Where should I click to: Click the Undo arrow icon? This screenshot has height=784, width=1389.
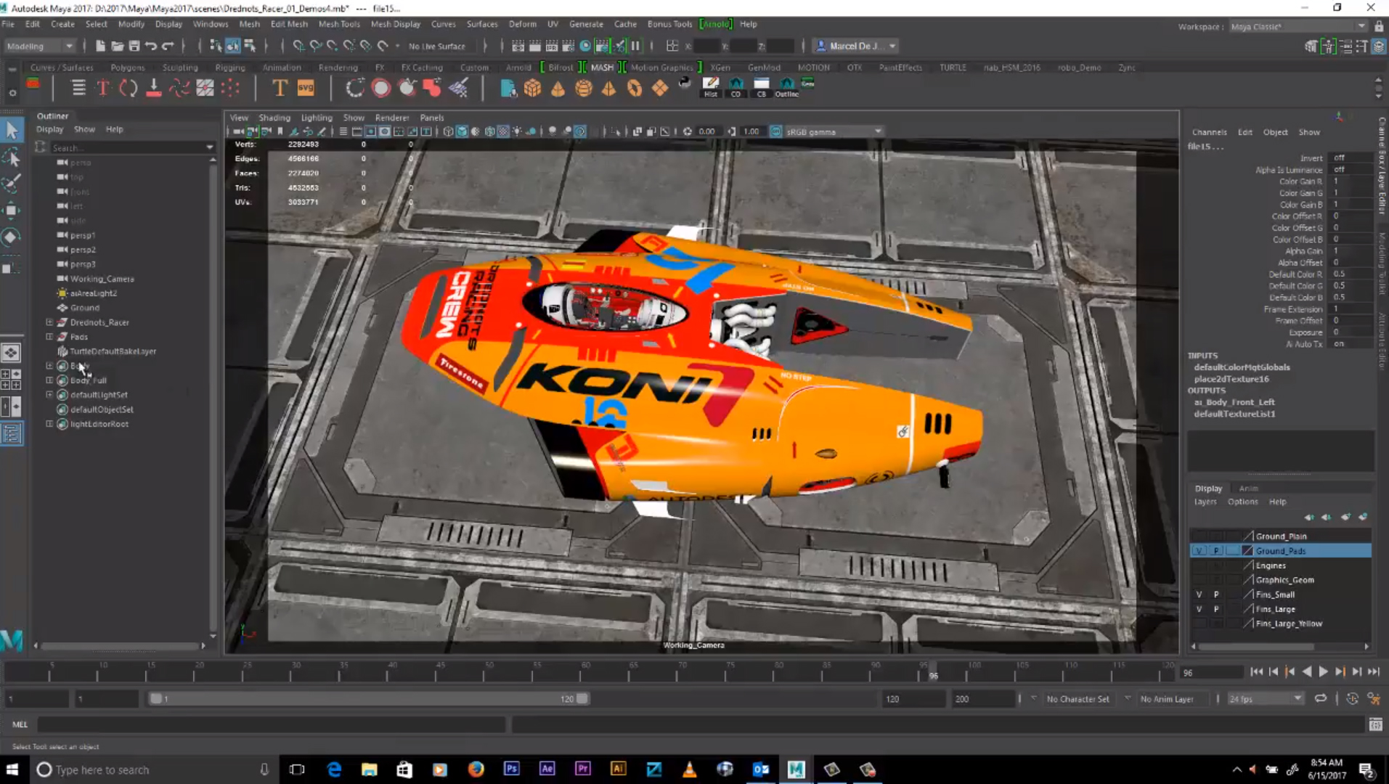(151, 46)
